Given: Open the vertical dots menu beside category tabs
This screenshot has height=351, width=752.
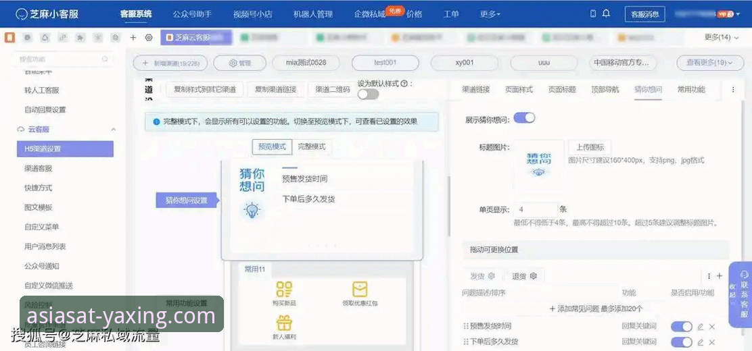Looking at the screenshot, I should tap(709, 276).
